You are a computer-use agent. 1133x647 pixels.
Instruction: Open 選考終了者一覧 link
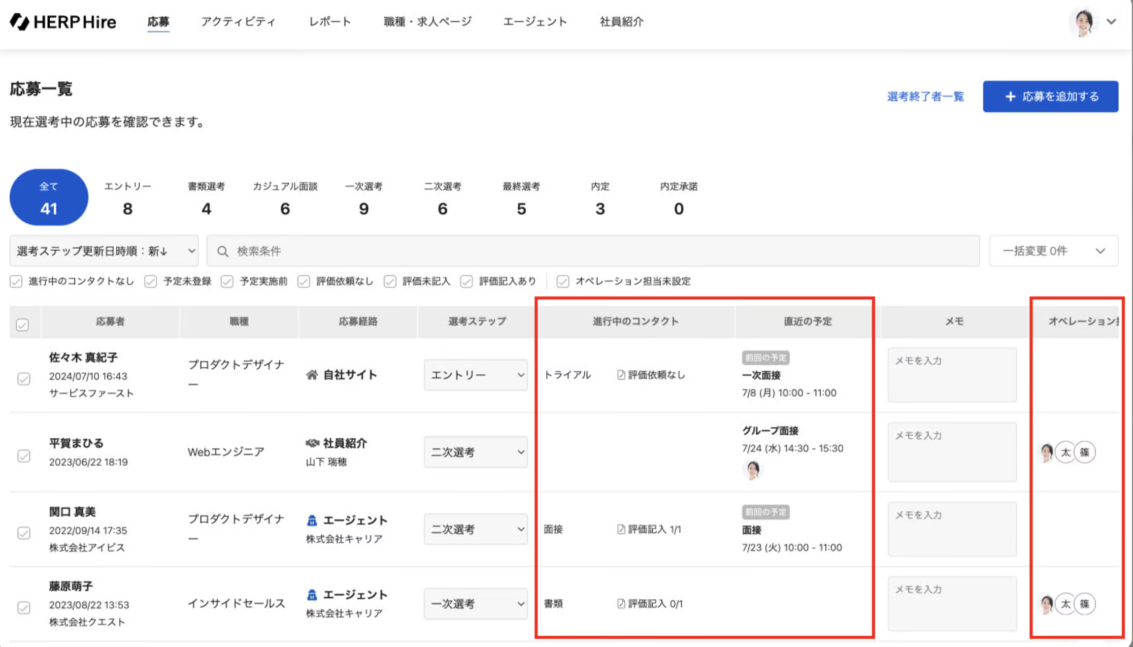(x=926, y=97)
